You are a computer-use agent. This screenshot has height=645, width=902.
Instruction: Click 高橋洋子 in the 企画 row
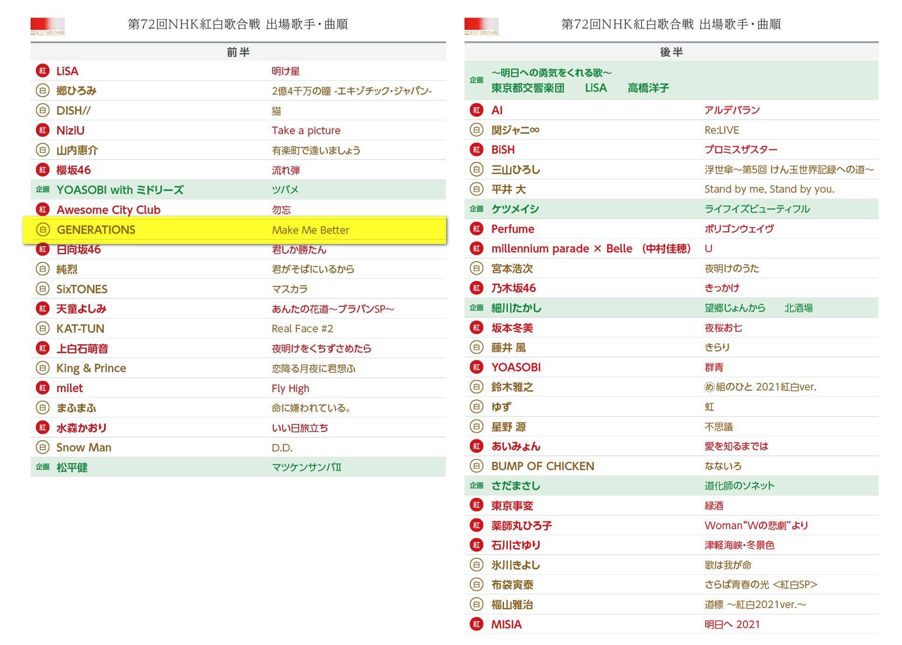pyautogui.click(x=648, y=88)
